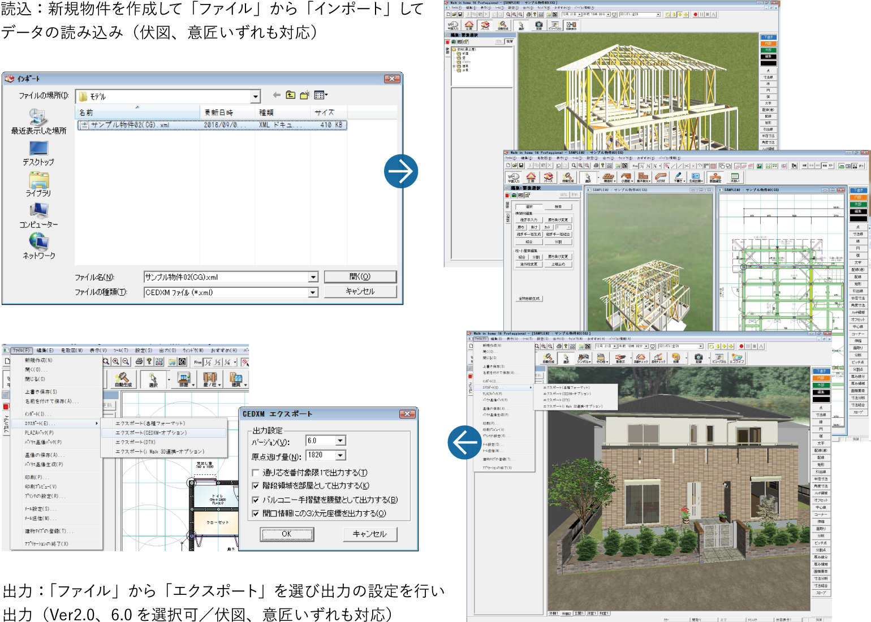
Task: Click the zoom in magnifier icon in bottom-left toolbar
Action: point(116,362)
